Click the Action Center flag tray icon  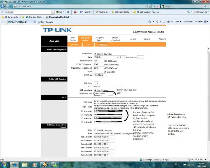click(185, 165)
